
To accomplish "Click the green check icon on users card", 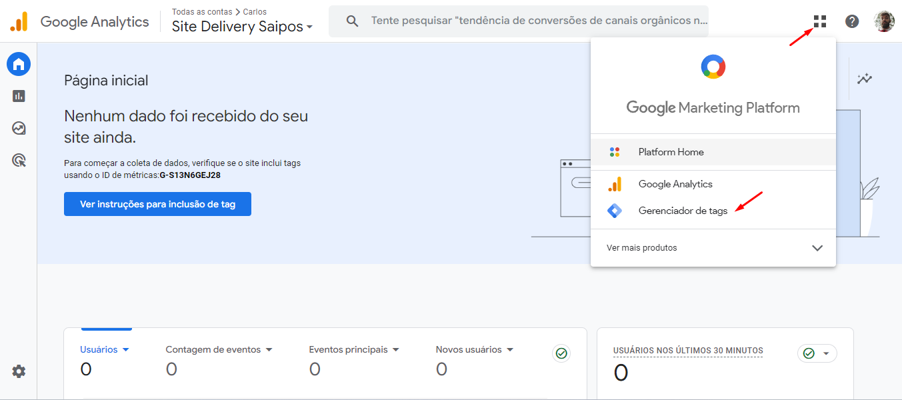I will coord(561,353).
